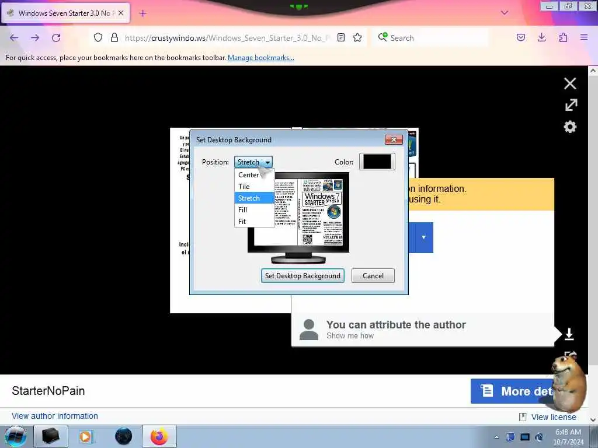Open the View license link
Screen dimensions: 598x448
pyautogui.click(x=554, y=417)
